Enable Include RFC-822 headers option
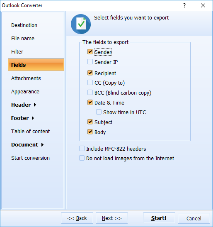The width and height of the screenshot is (213, 227). 82,149
